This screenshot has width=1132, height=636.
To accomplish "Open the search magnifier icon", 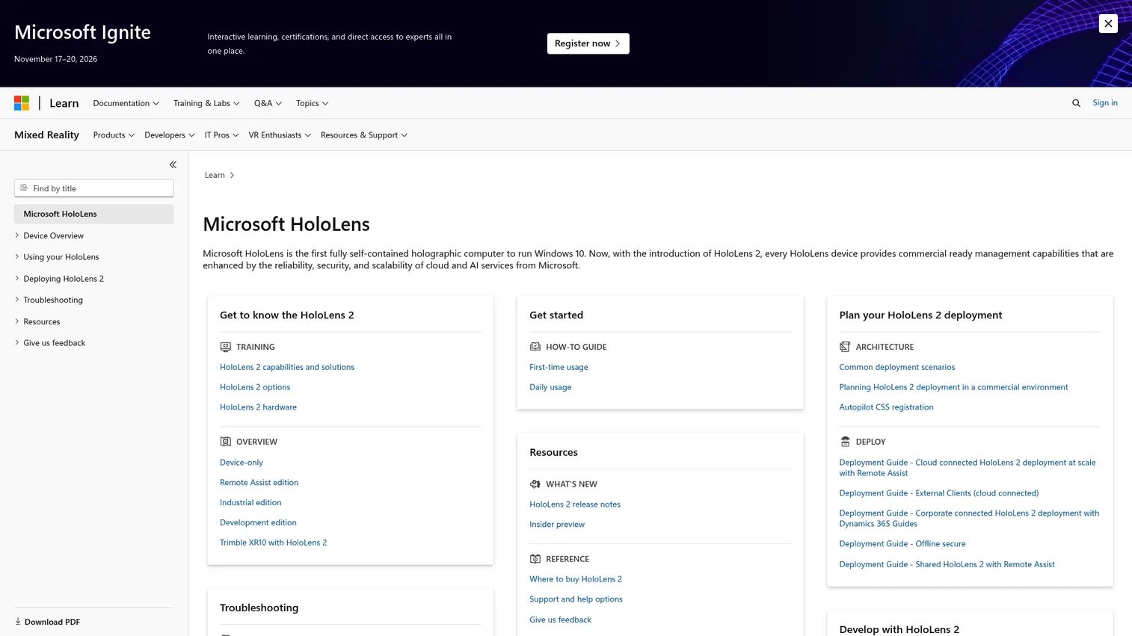I will tap(1076, 103).
